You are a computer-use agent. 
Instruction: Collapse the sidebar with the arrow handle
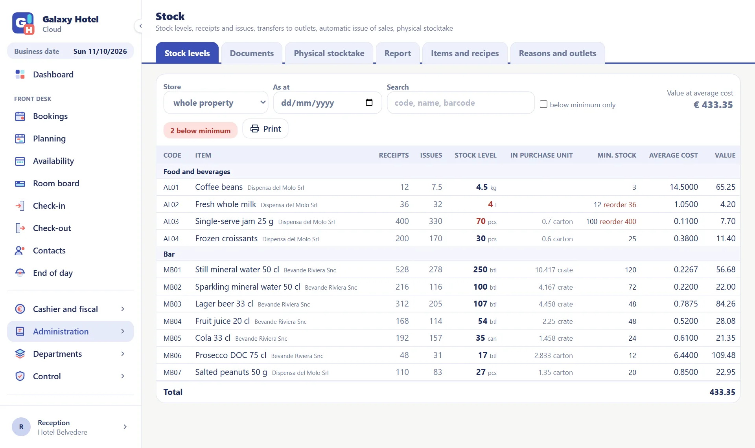coord(140,26)
